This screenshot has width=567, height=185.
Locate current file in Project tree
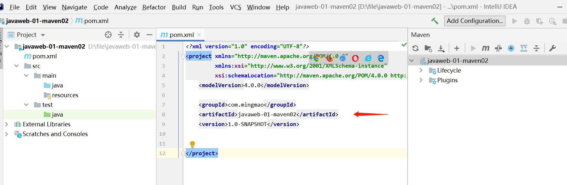[x=108, y=35]
